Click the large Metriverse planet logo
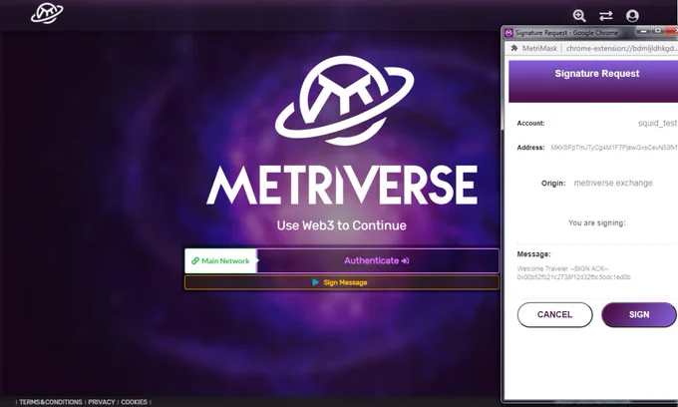The width and height of the screenshot is (678, 407). [344, 101]
